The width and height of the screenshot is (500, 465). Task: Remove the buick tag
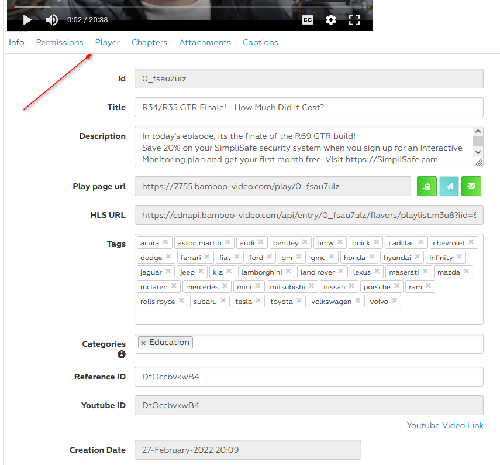(x=377, y=242)
